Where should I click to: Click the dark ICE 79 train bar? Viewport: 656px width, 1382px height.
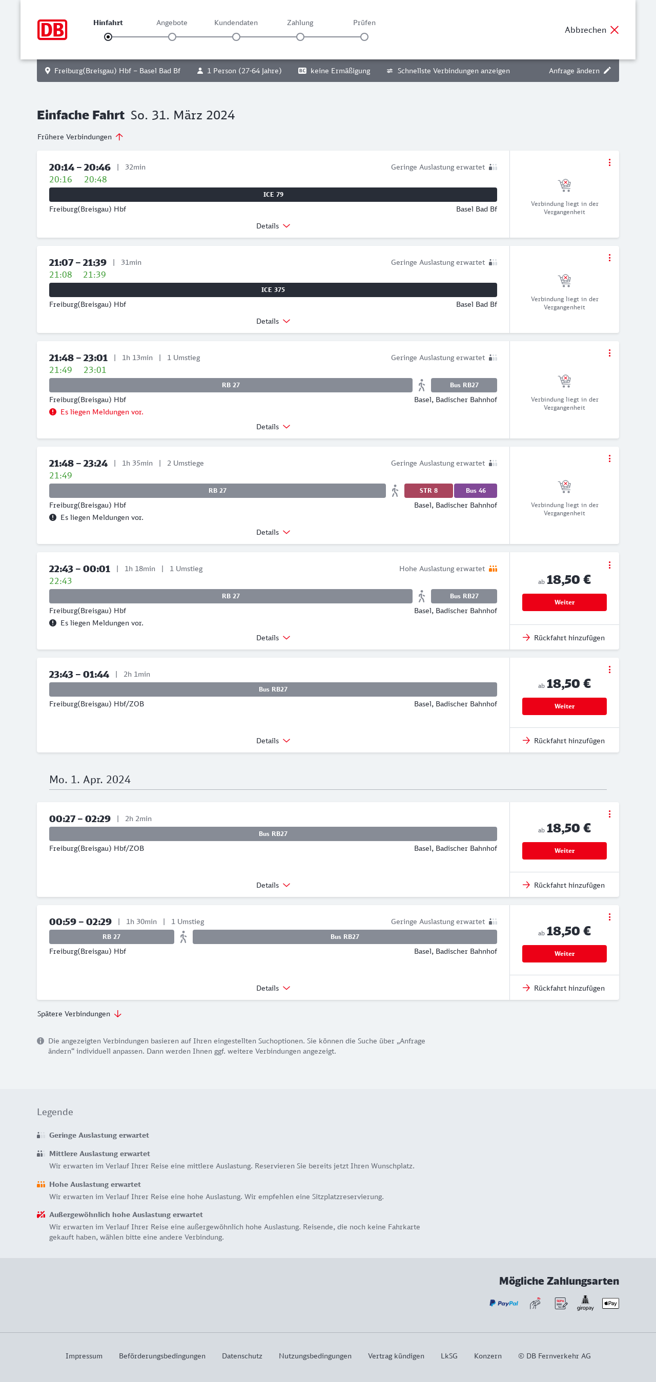pos(273,195)
